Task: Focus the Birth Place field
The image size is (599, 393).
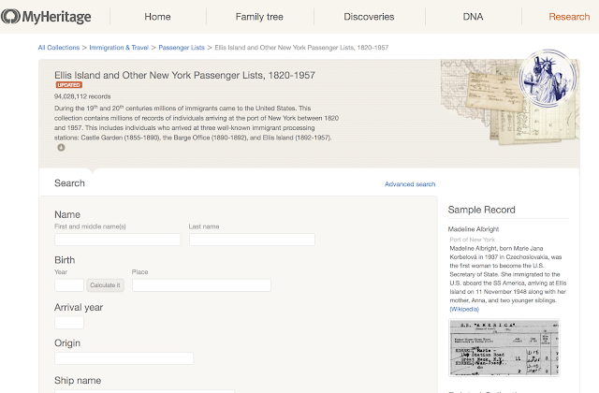Action: (202, 285)
